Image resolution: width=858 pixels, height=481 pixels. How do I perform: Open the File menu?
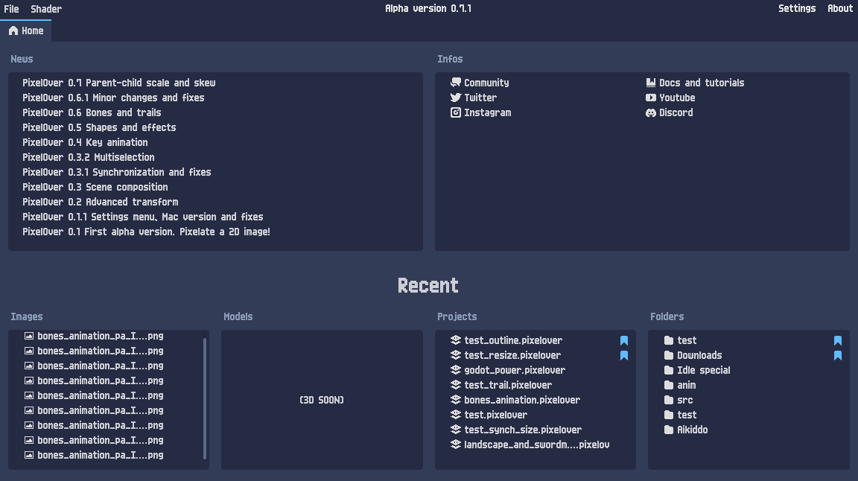pos(11,9)
